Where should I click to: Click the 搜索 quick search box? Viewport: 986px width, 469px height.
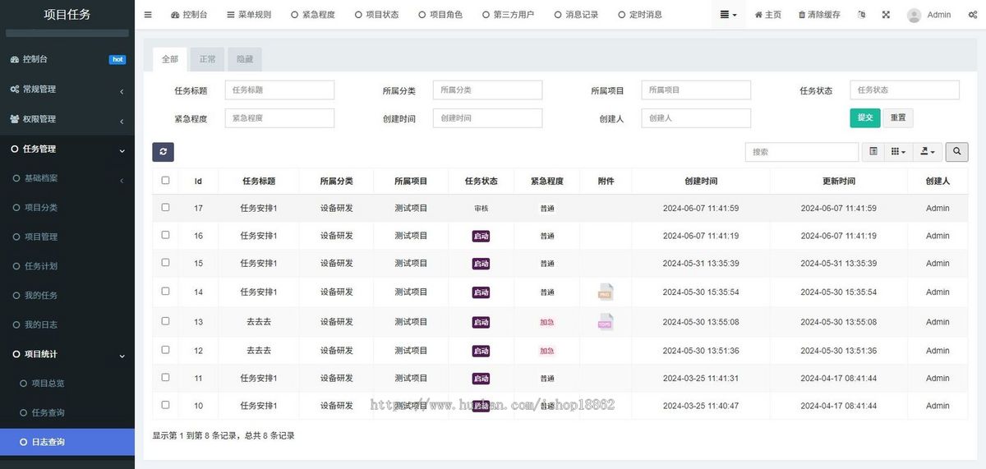point(802,152)
